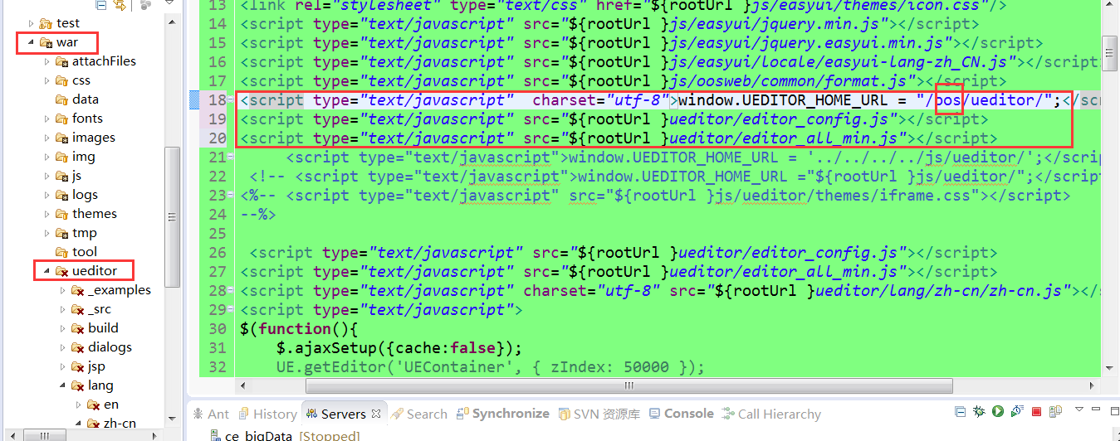Click the war folder icon
Image resolution: width=1120 pixels, height=441 pixels.
tap(46, 42)
